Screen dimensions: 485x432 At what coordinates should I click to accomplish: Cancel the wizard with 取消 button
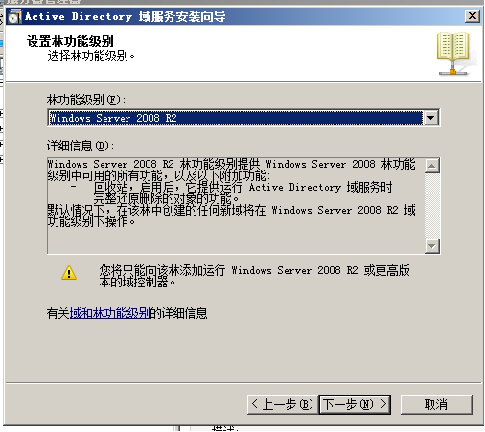[436, 404]
